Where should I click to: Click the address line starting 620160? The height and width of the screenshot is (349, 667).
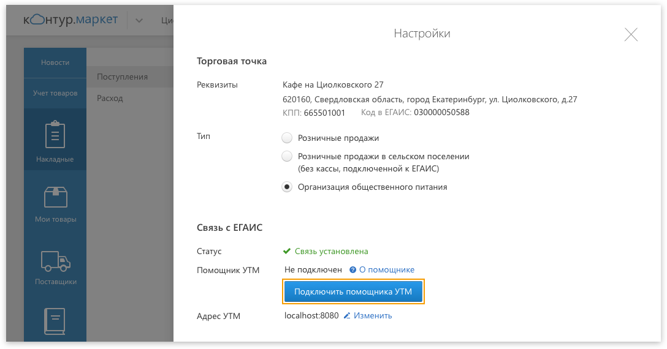coord(430,99)
